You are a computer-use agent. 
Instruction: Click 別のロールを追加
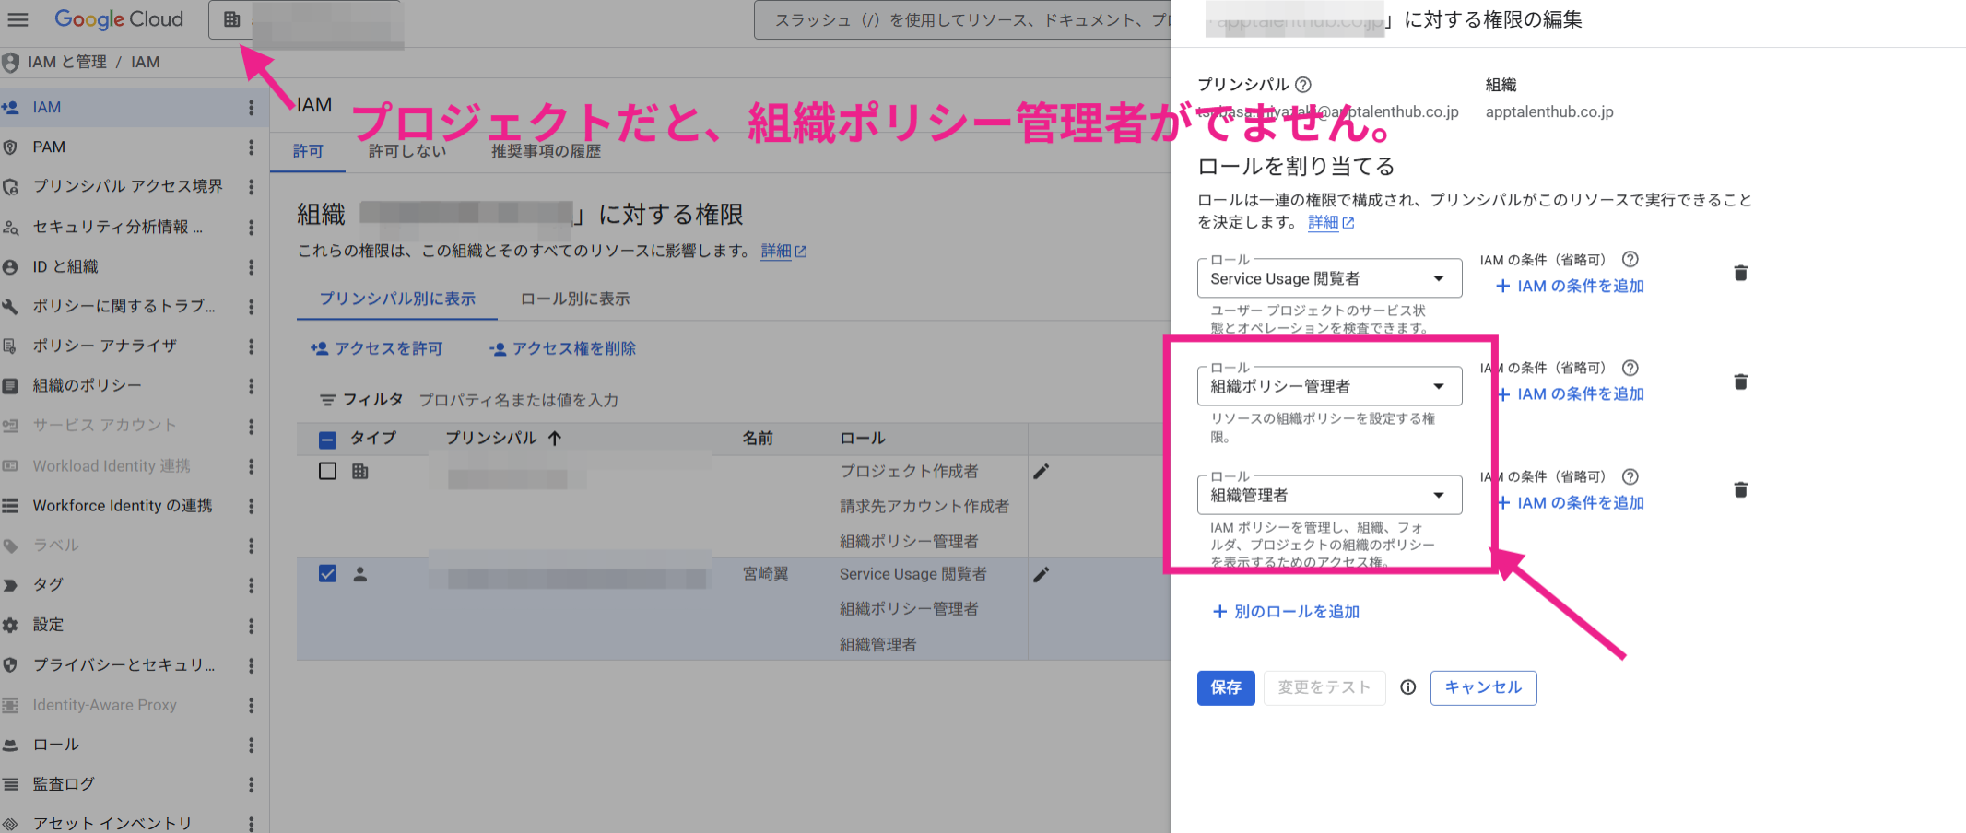point(1286,612)
